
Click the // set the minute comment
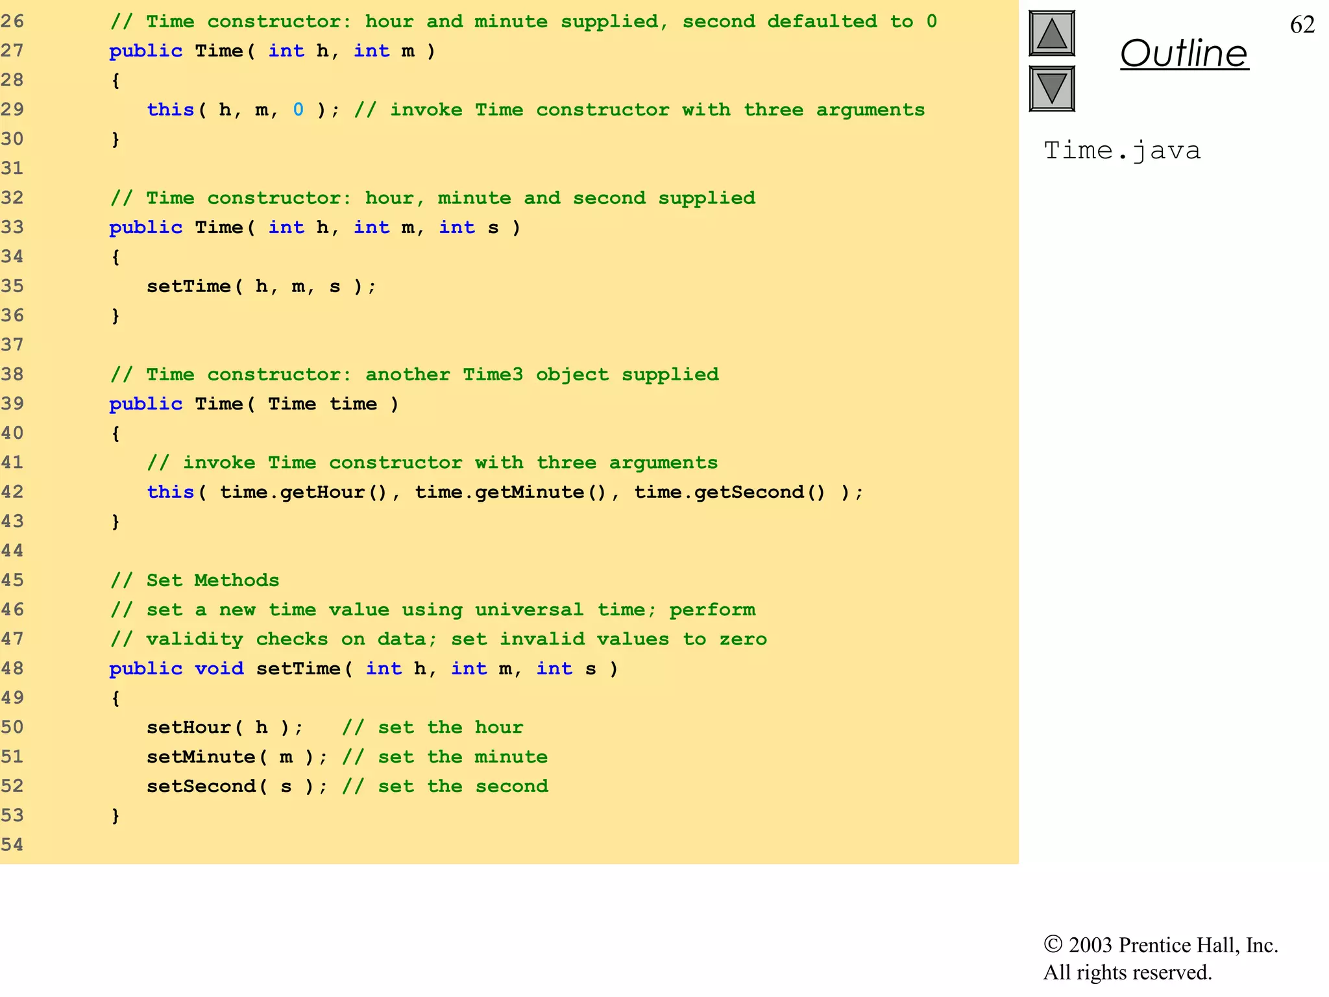[445, 757]
